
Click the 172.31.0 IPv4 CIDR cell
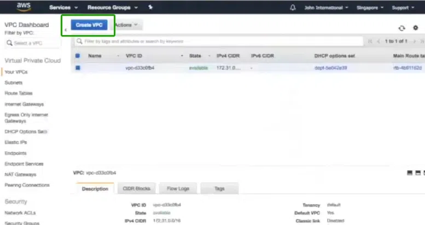[x=228, y=68]
